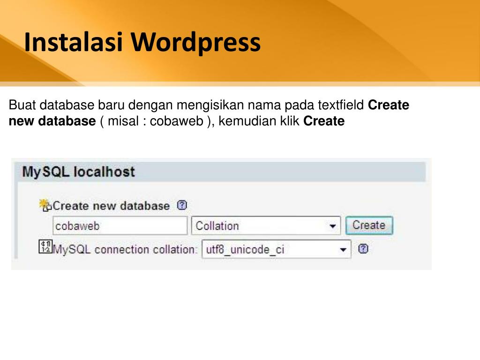Viewport: 480px width, 360px height.
Task: Open the Collation dropdown
Action: [x=266, y=225]
